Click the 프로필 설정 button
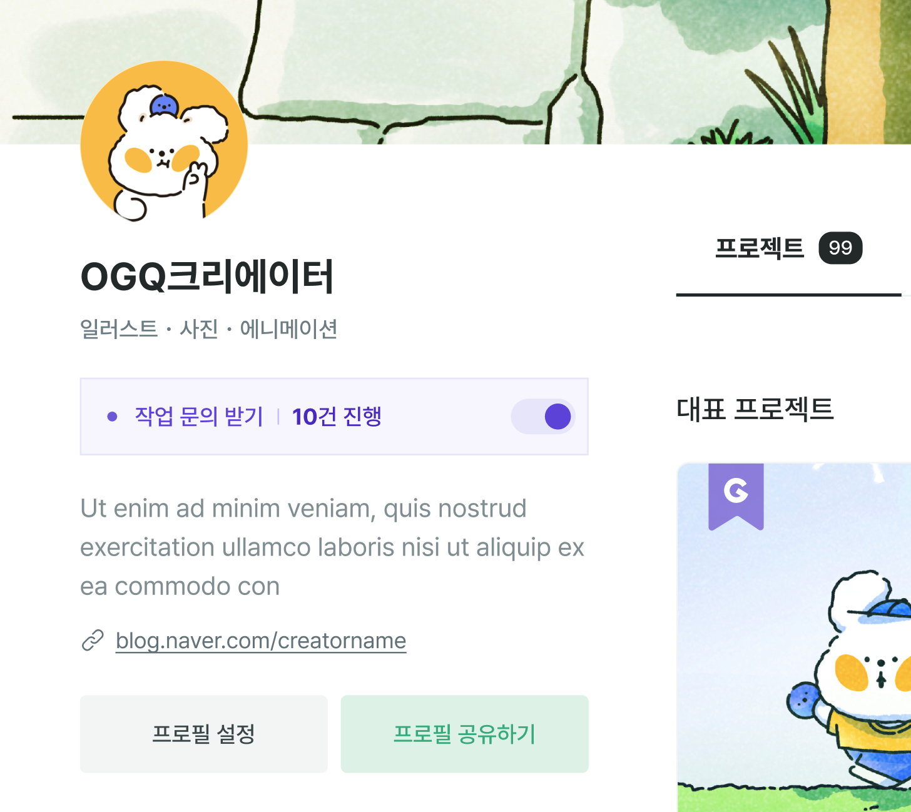911x812 pixels. 204,734
